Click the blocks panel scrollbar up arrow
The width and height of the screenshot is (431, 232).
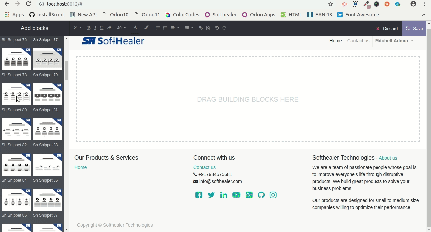pyautogui.click(x=66, y=39)
